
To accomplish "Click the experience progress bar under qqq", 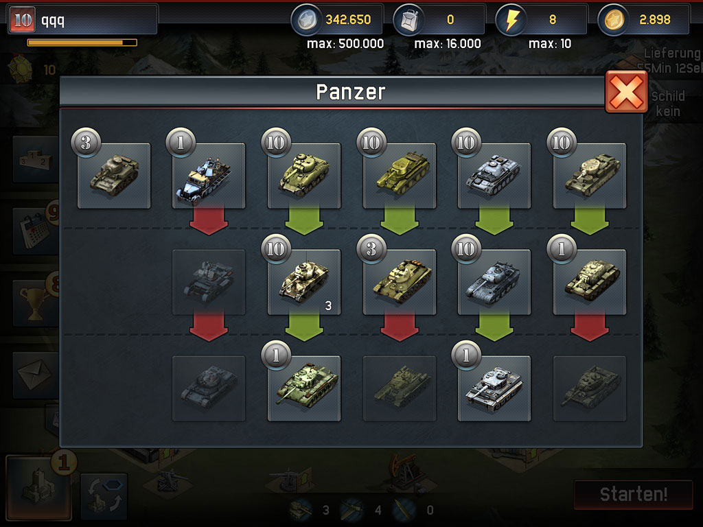I will [x=82, y=43].
